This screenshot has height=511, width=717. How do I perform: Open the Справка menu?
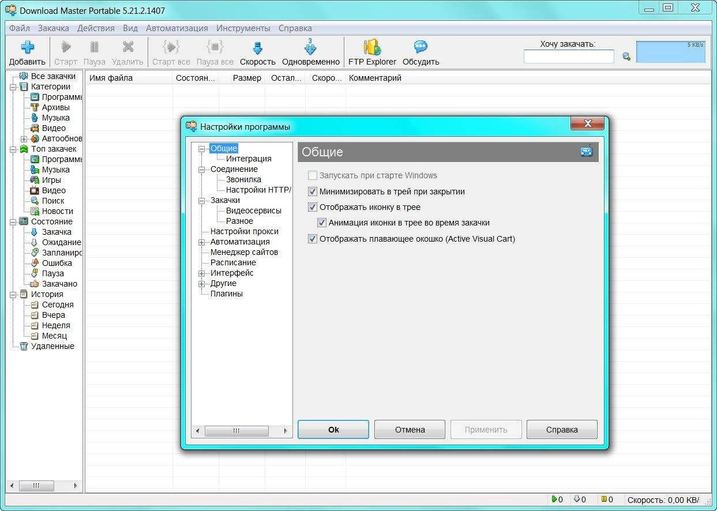tap(295, 28)
